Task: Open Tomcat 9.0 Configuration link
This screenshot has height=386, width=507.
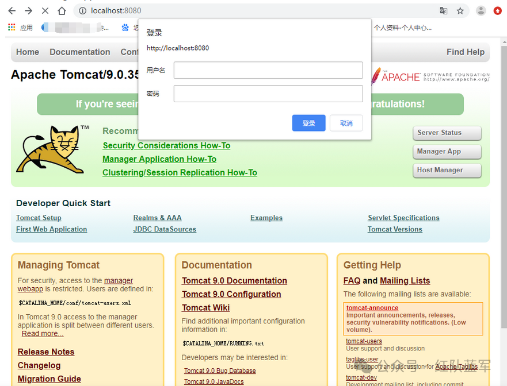Action: tap(231, 294)
